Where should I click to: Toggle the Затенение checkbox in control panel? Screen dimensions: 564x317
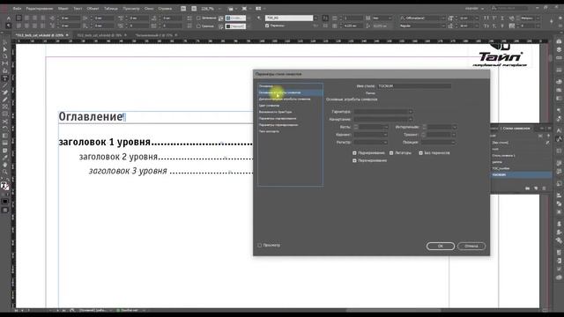point(198,18)
